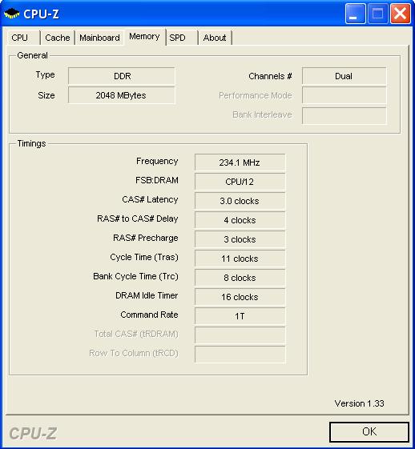Click the memory Type field showing DDR
415x449 pixels.
coord(122,76)
